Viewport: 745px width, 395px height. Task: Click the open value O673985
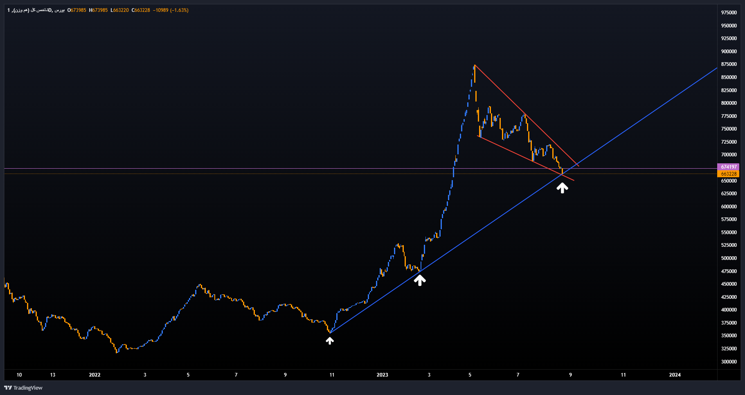(x=77, y=10)
